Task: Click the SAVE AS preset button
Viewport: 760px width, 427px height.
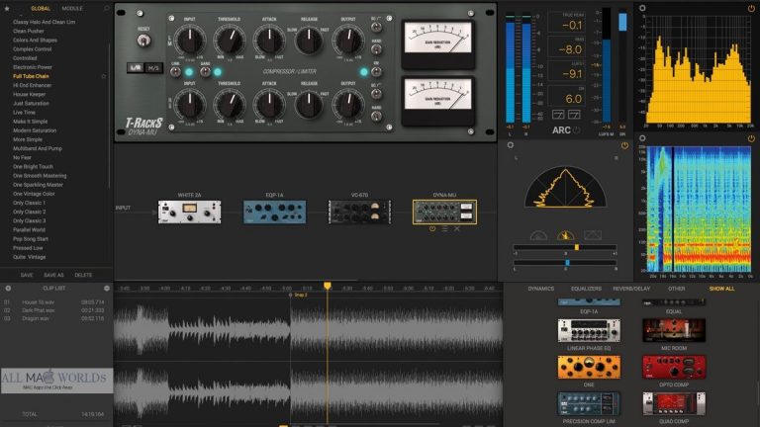Action: pyautogui.click(x=53, y=275)
